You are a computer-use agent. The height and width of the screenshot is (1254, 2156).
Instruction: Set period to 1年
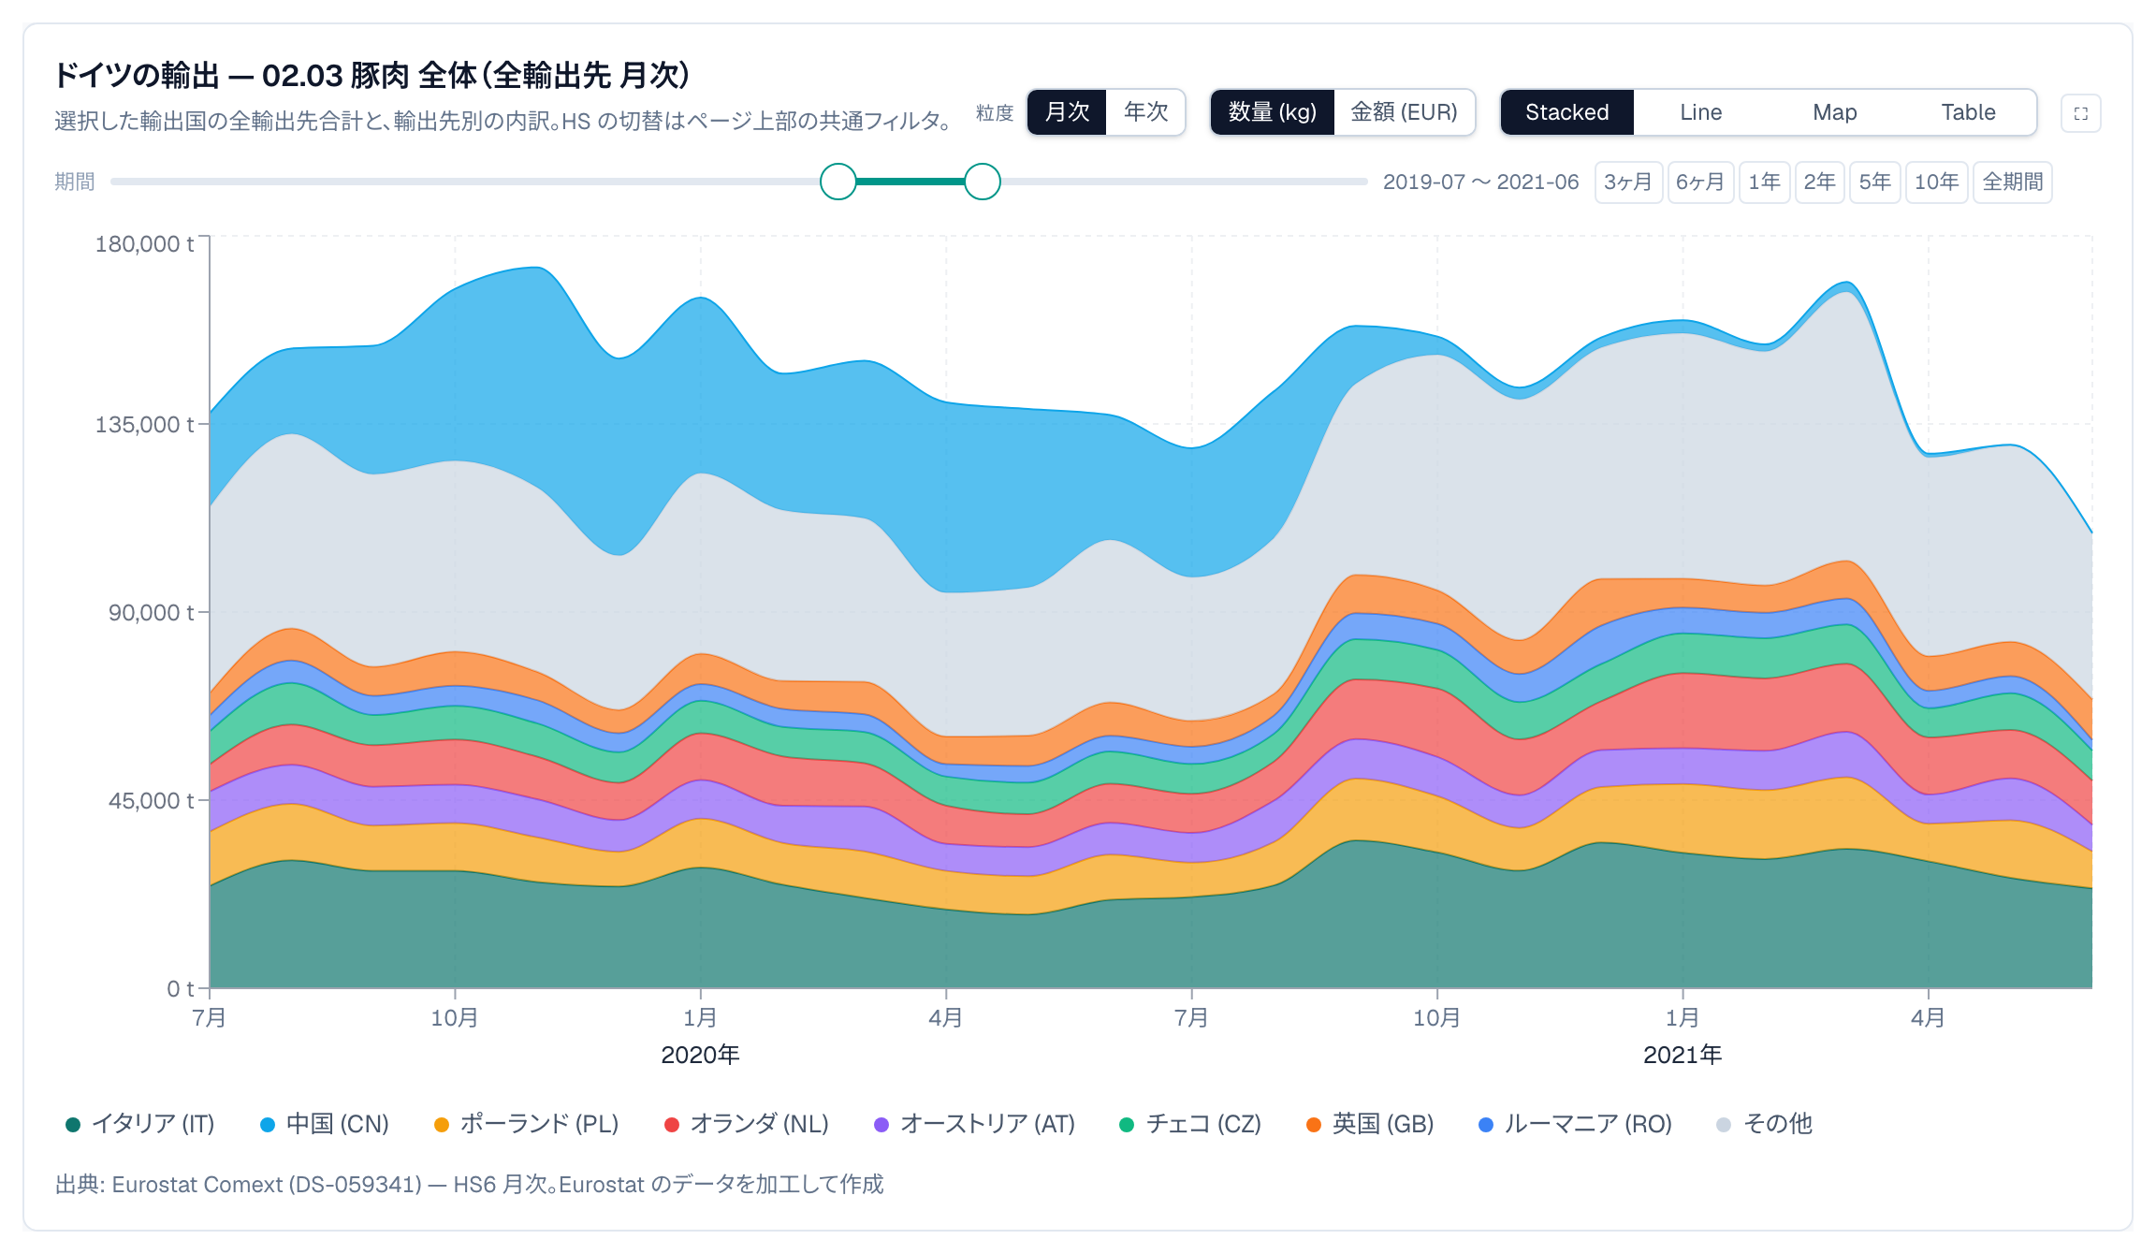pos(1765,182)
